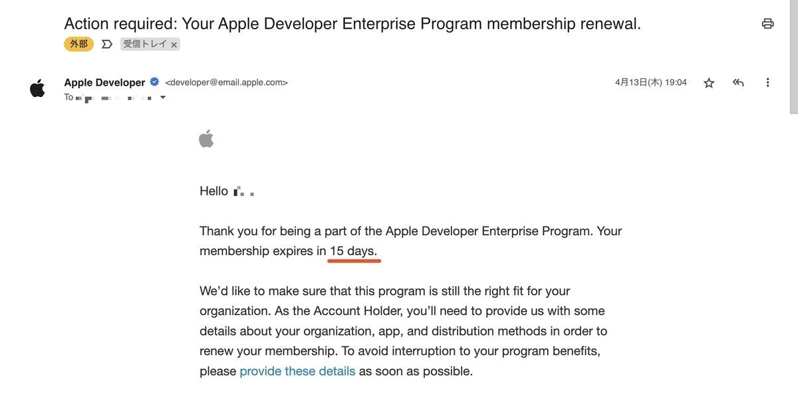
Task: Click the blue verified sender checkmark badge
Action: click(154, 82)
